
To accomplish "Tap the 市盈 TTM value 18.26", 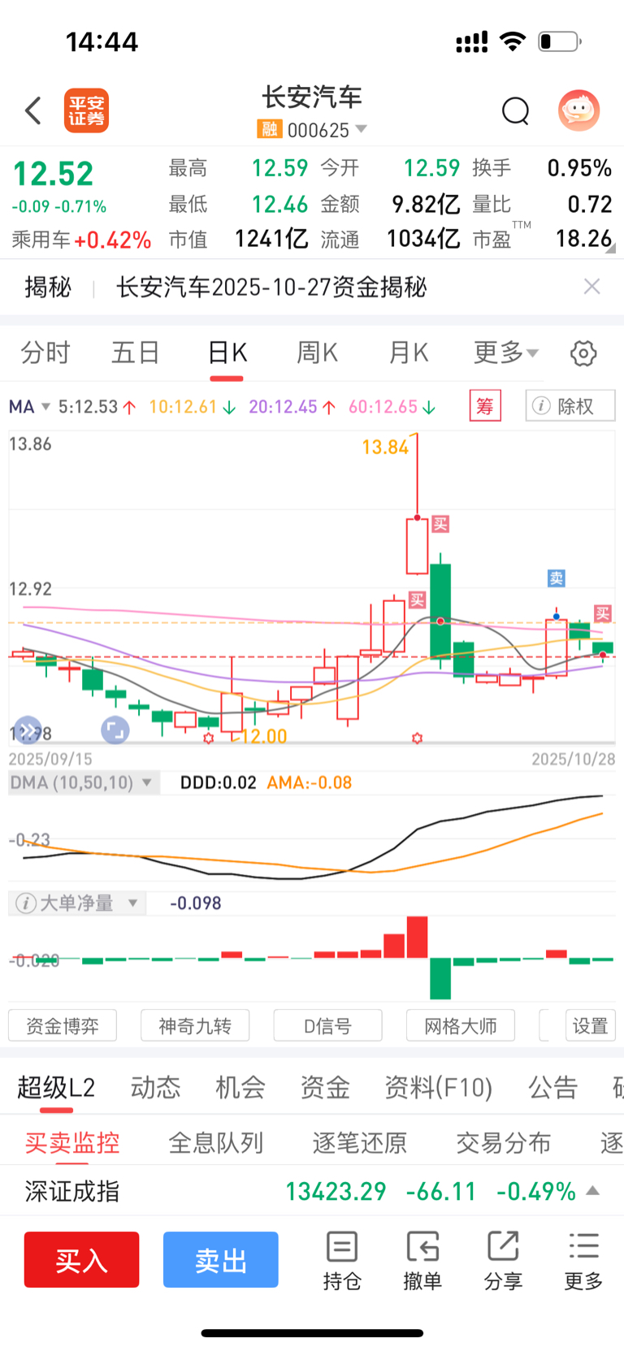I will point(583,238).
